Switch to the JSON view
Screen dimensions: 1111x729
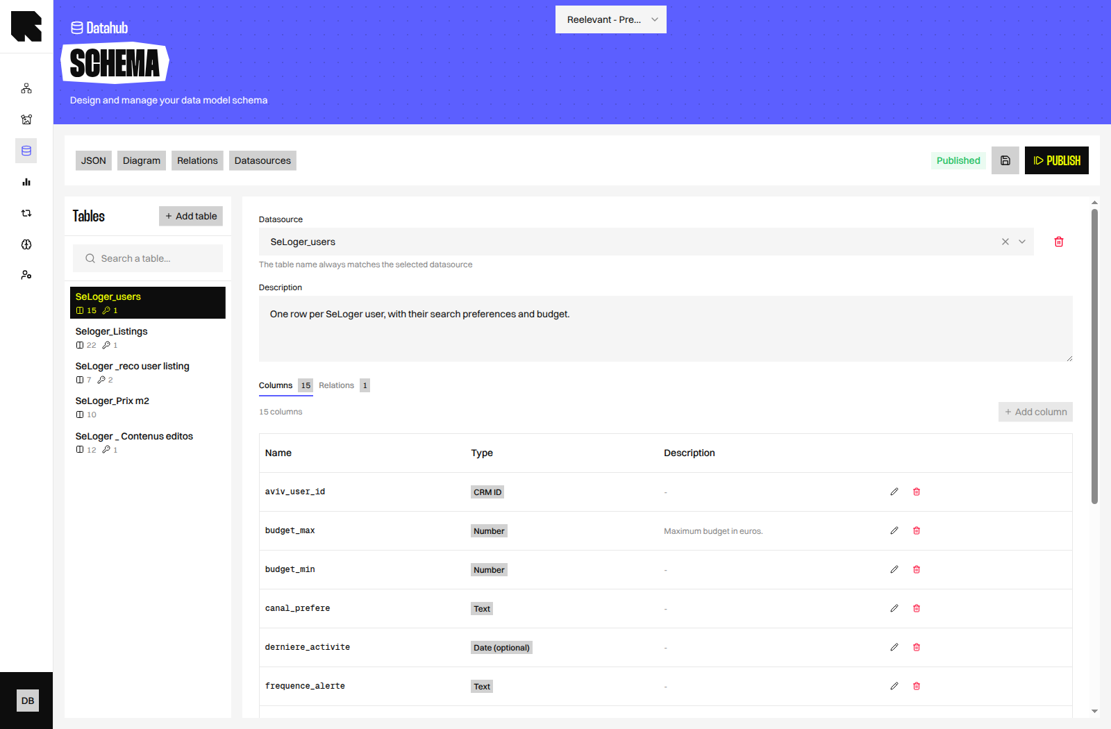94,160
